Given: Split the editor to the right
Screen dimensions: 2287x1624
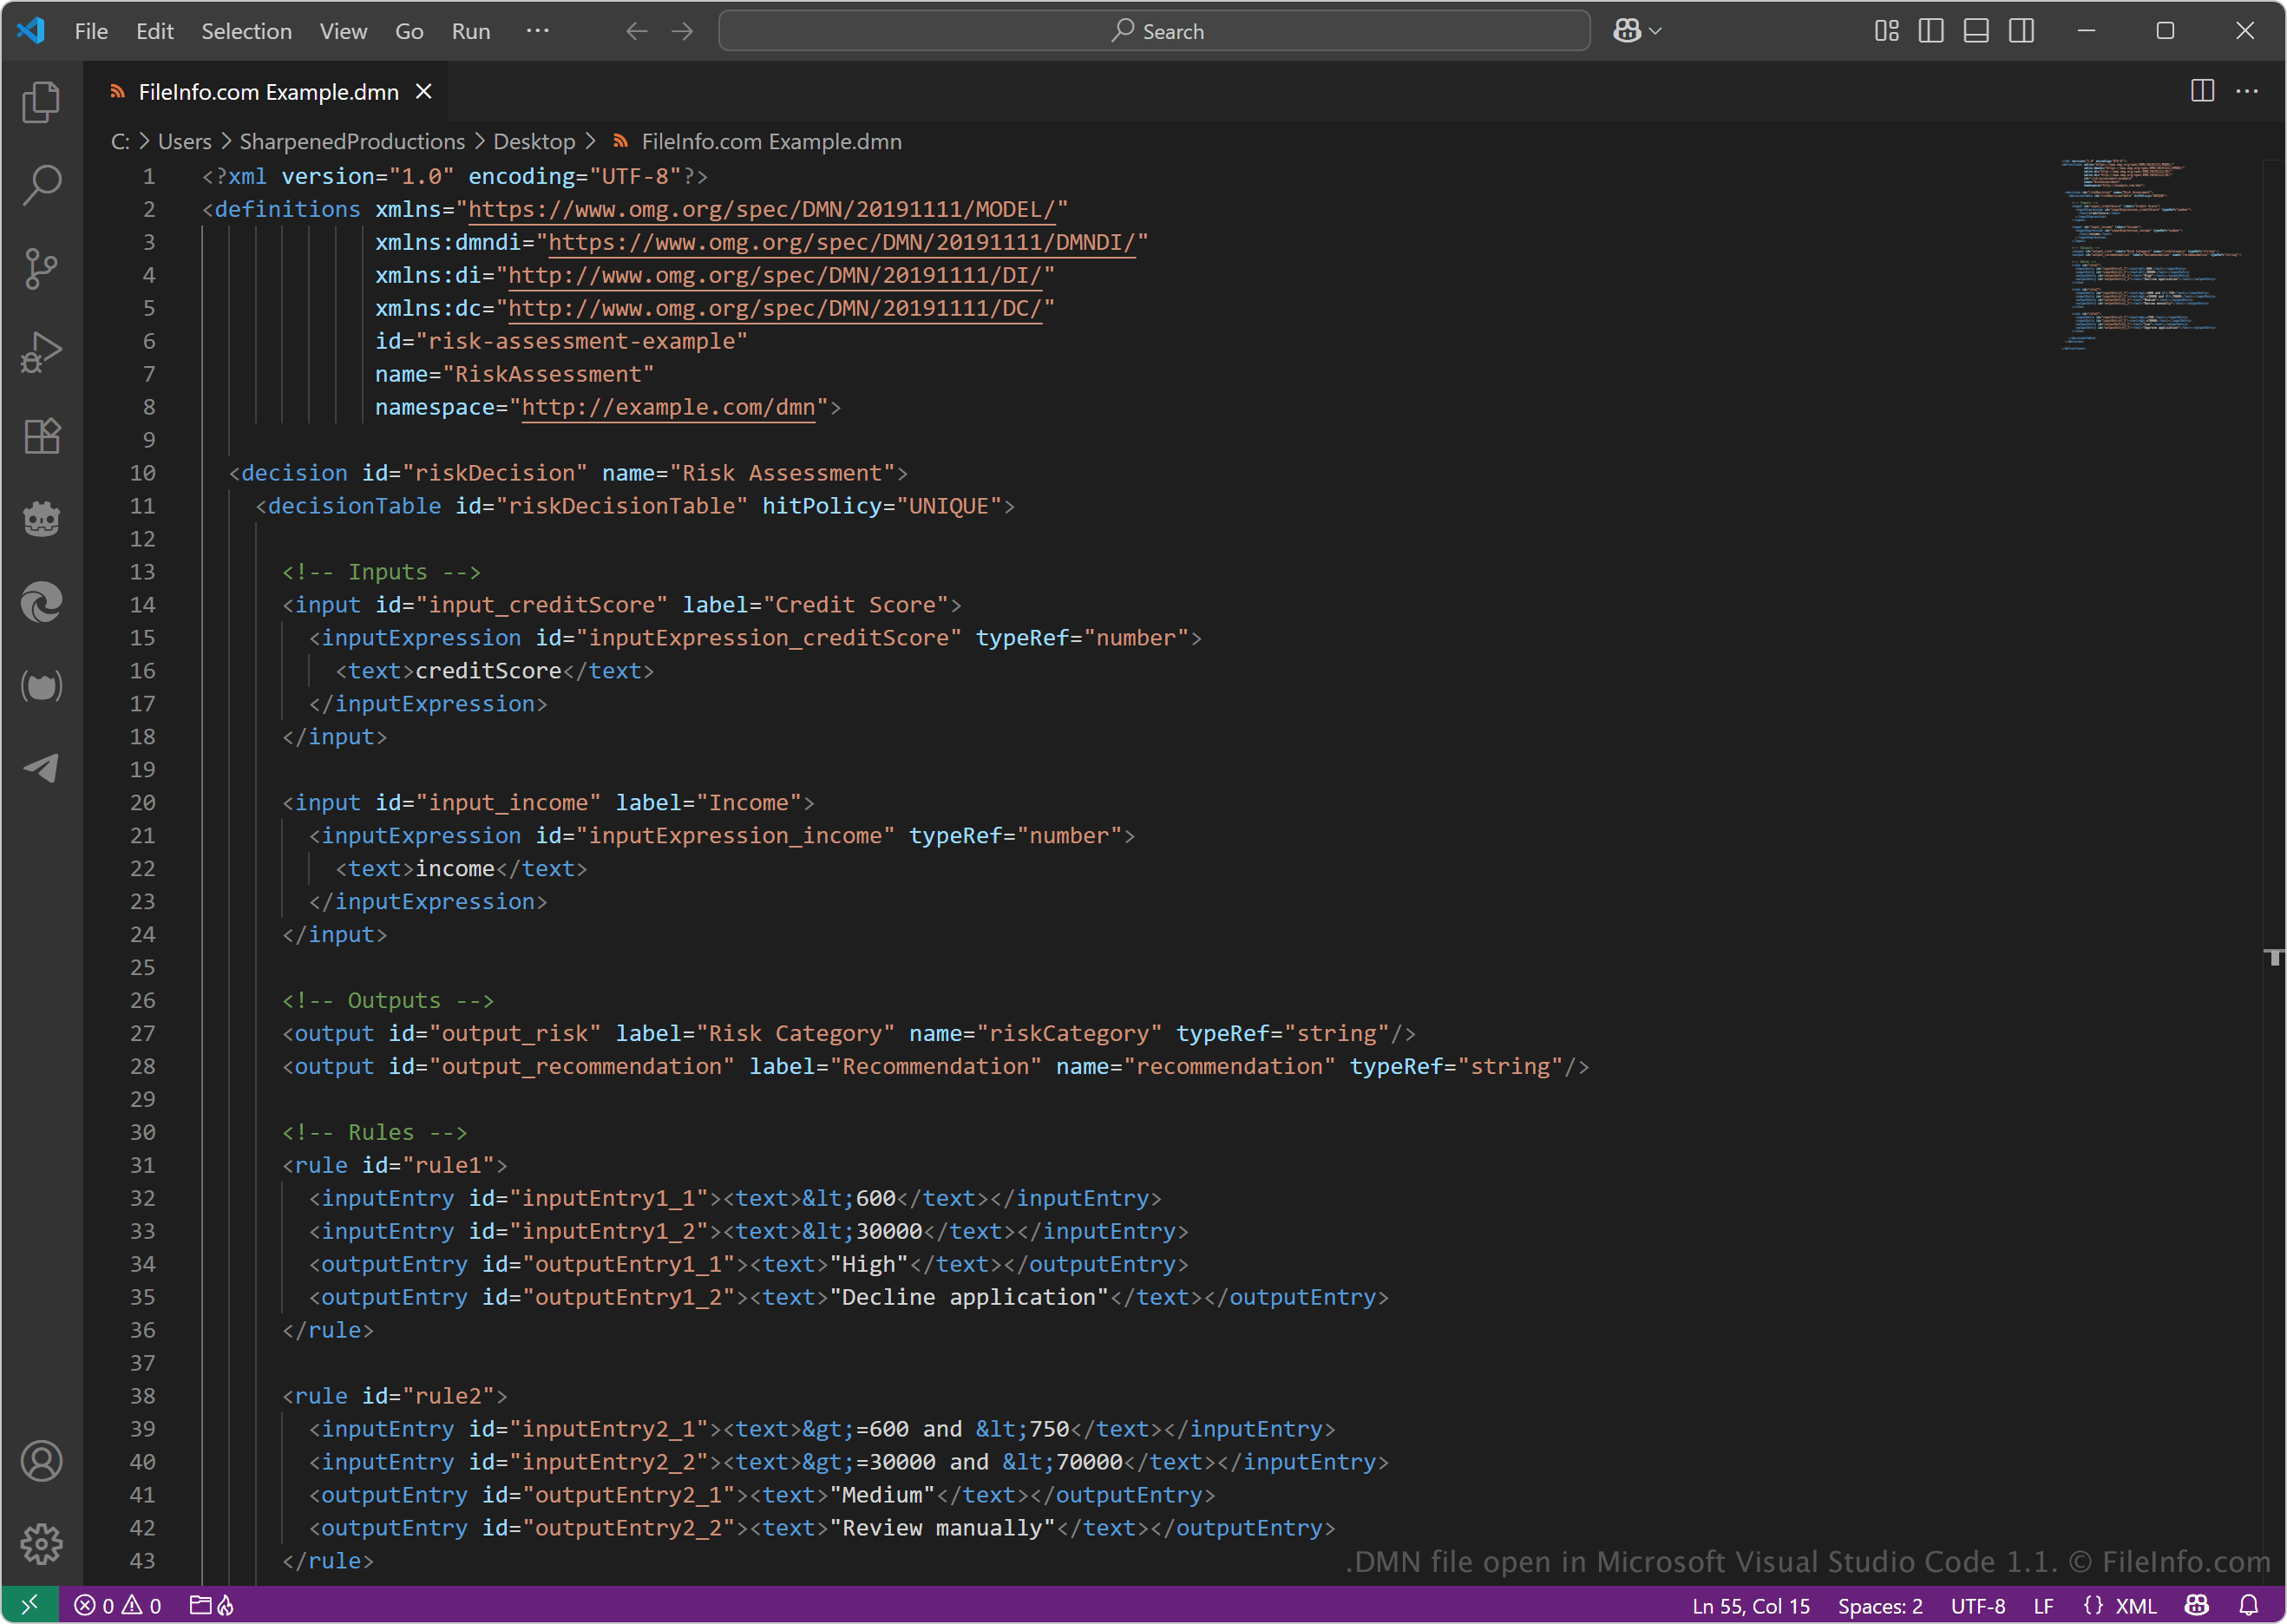Looking at the screenshot, I should (x=2202, y=91).
